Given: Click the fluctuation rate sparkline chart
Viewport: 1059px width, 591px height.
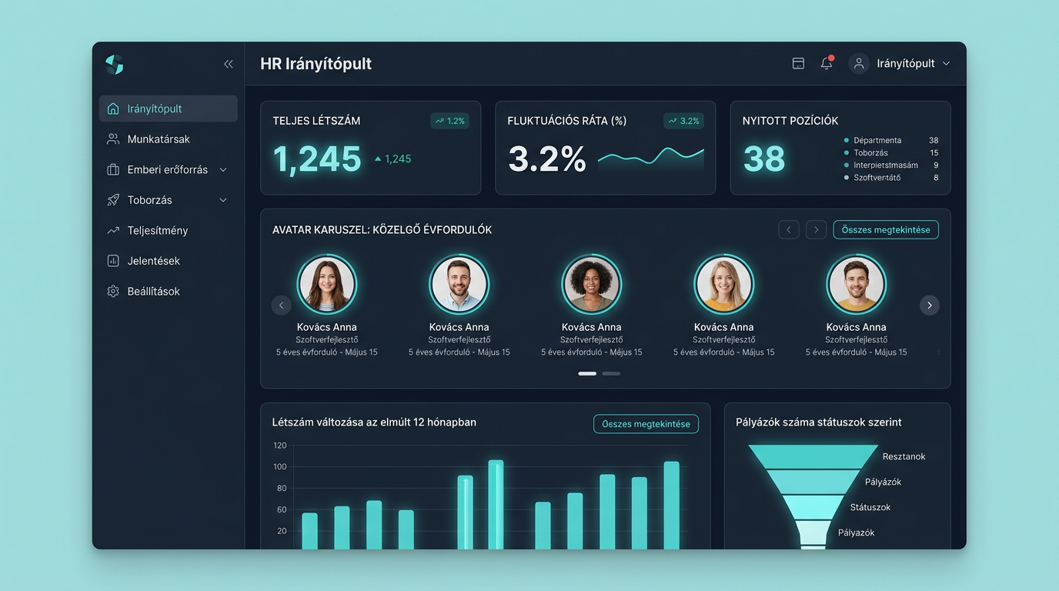Looking at the screenshot, I should point(651,158).
